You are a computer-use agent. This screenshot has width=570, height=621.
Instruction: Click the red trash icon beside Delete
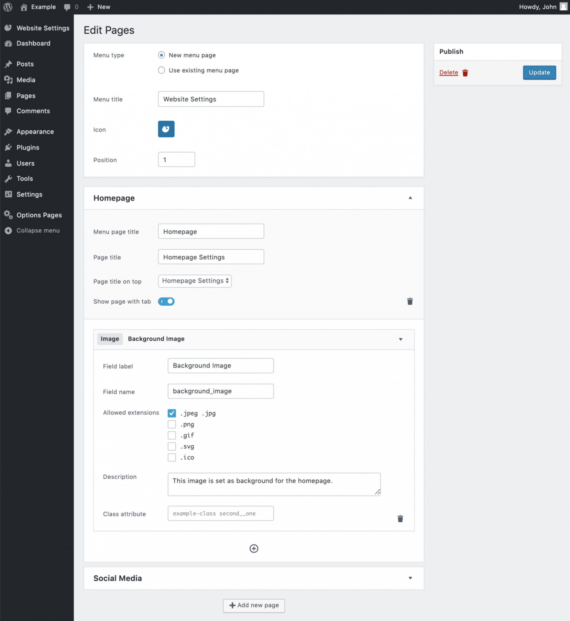[x=465, y=73]
